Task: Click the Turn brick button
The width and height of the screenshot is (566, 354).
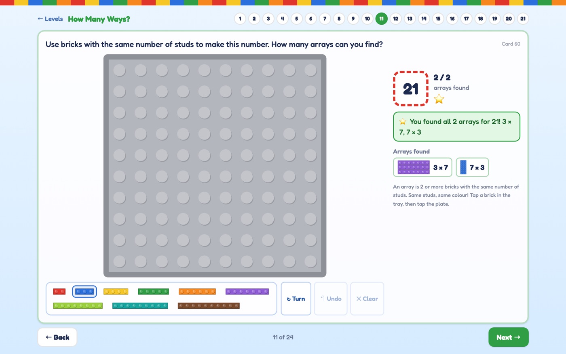Action: [296, 299]
